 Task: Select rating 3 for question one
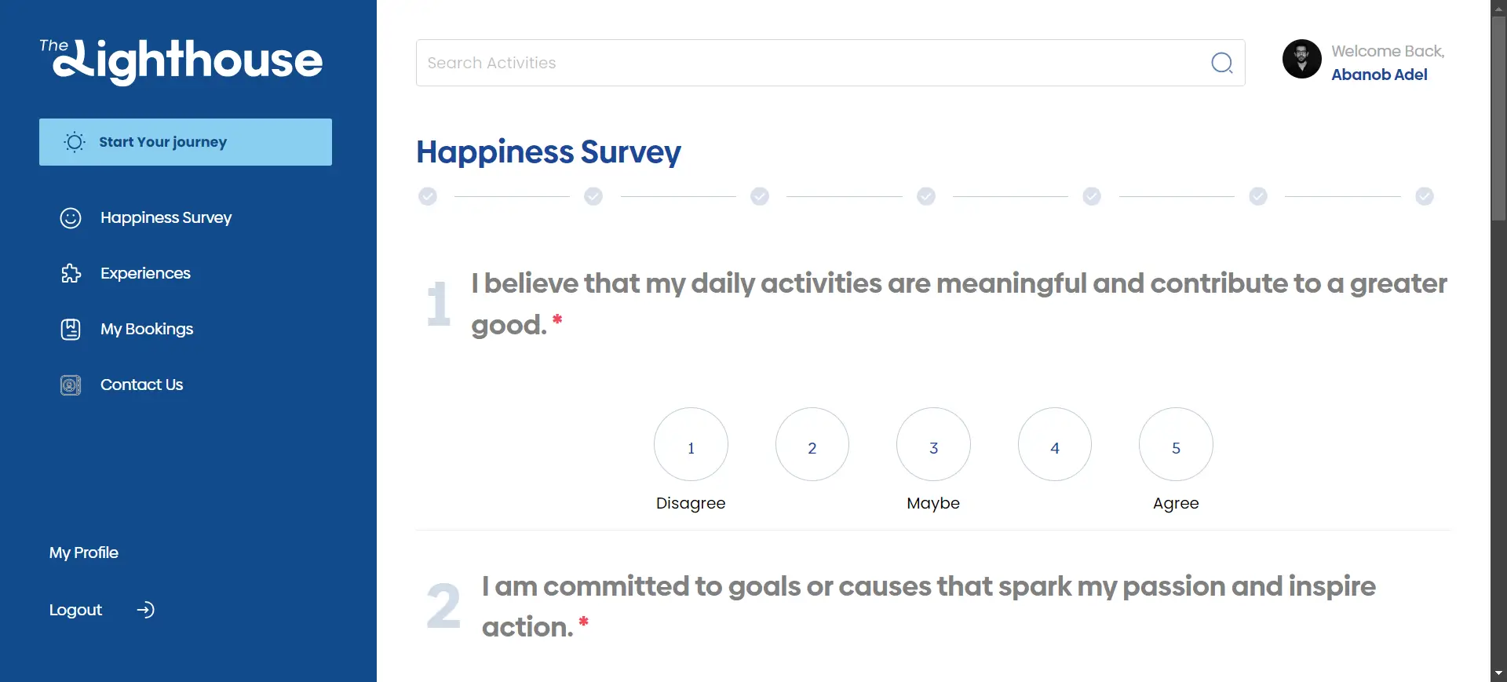[x=933, y=444]
